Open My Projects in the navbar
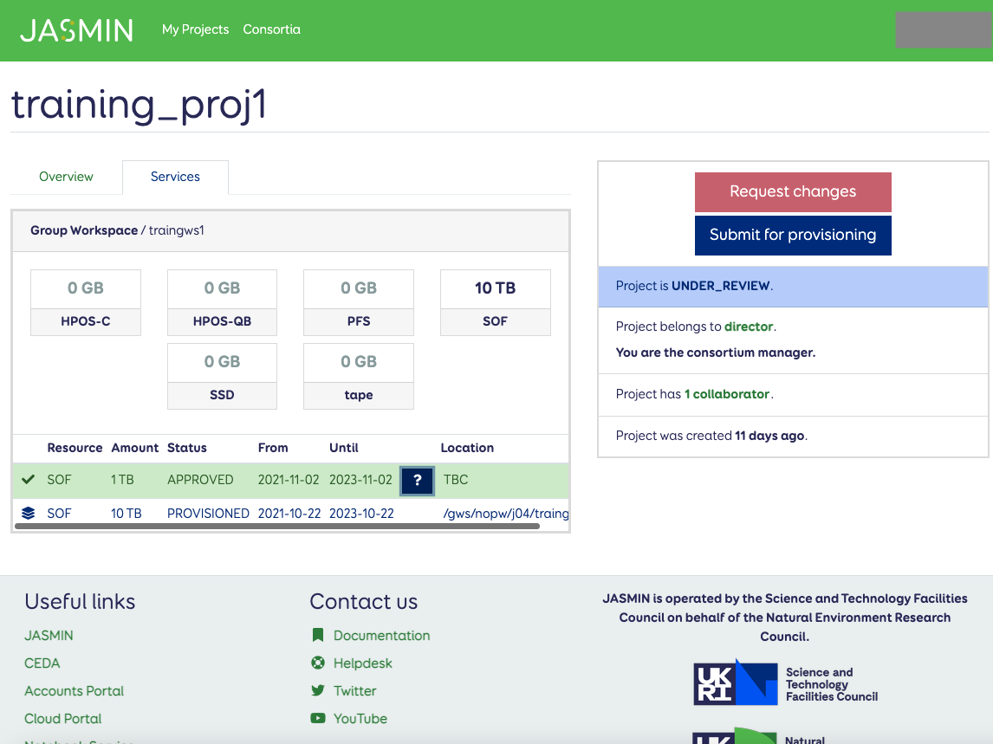 point(195,29)
